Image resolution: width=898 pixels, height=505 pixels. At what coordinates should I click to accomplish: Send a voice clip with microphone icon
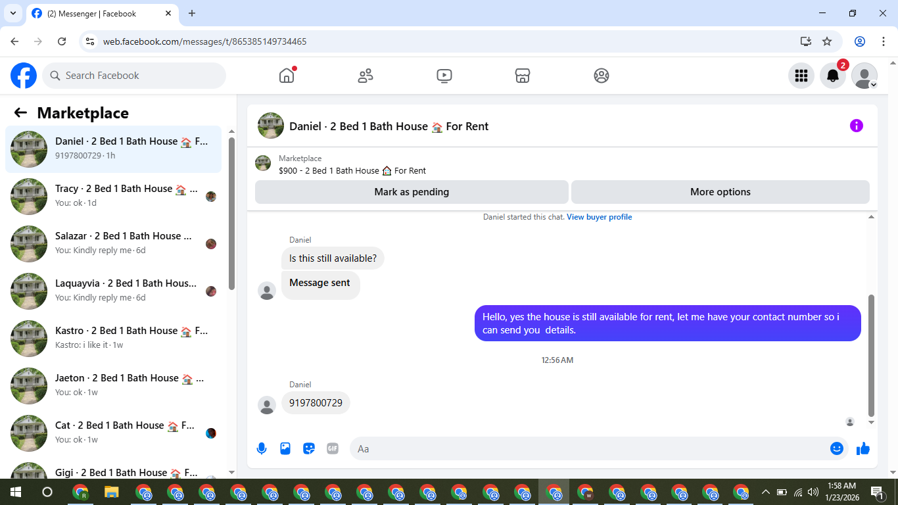click(x=262, y=448)
